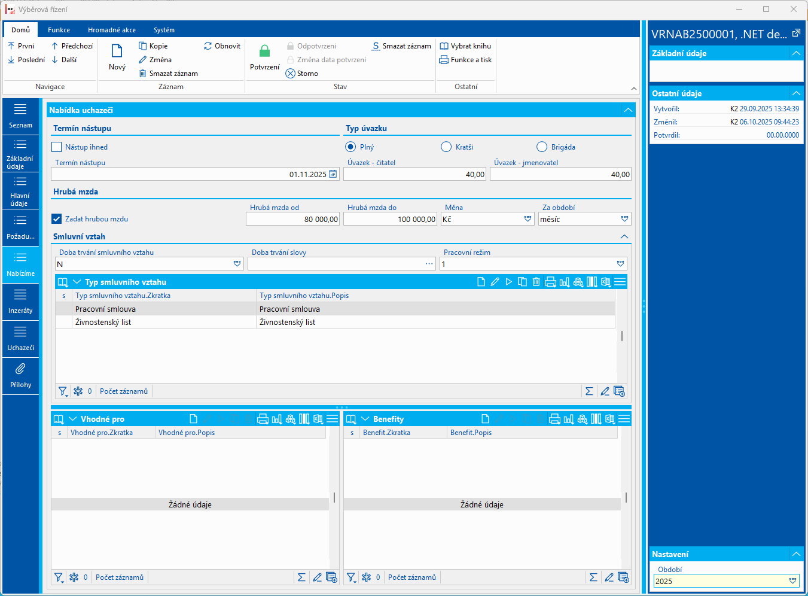This screenshot has height=596, width=808.
Task: Click the Nový new record icon
Action: pos(117,51)
